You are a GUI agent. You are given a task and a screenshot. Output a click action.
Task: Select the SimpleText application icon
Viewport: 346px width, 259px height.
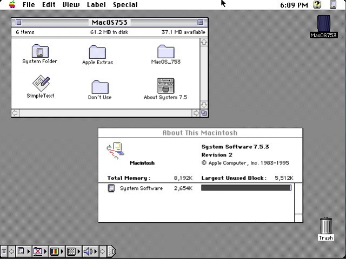41,84
